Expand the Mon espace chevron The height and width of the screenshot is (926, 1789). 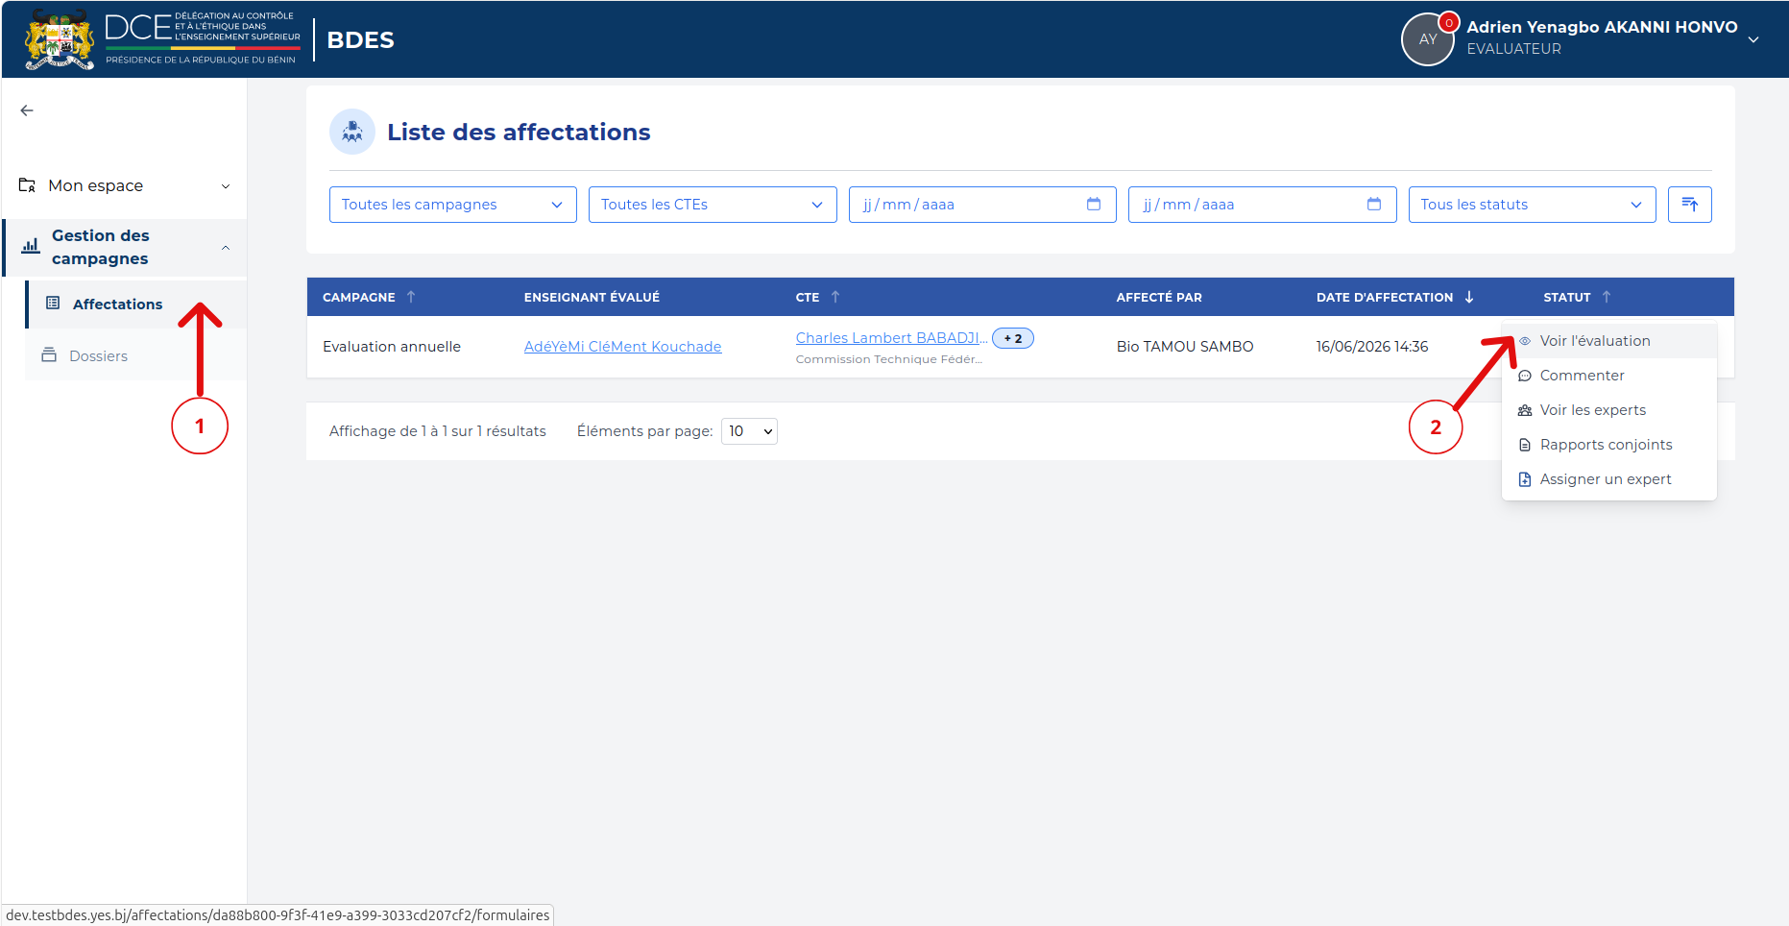[226, 186]
